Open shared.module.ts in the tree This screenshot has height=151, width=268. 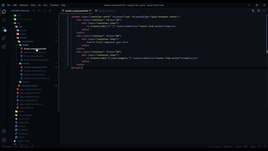(29, 86)
